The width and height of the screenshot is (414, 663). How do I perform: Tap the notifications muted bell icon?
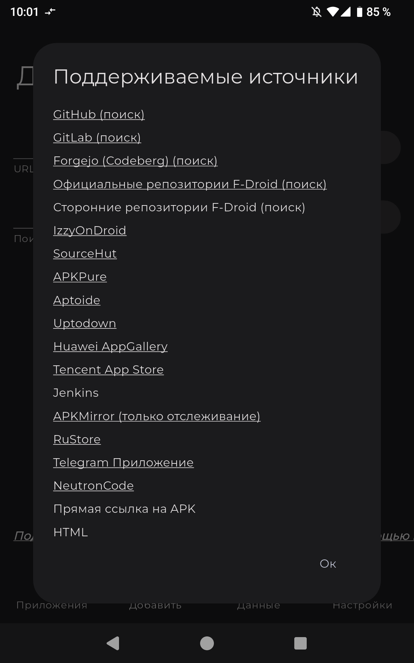pyautogui.click(x=316, y=12)
